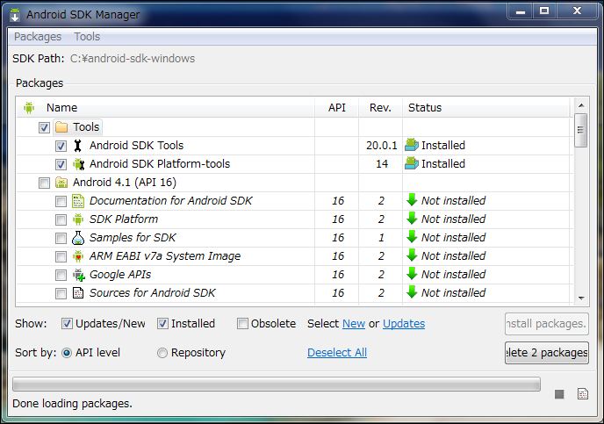Click the Delete 2 packages button
The height and width of the screenshot is (424, 604).
(x=547, y=353)
